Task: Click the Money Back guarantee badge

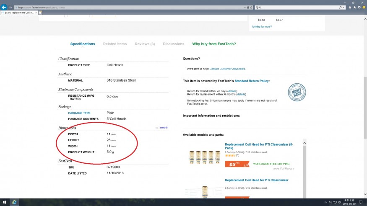Action: click(x=297, y=91)
